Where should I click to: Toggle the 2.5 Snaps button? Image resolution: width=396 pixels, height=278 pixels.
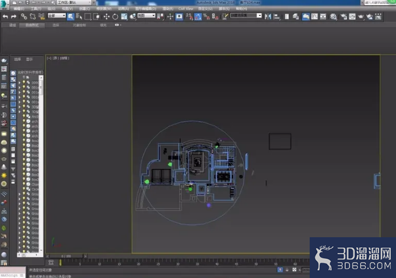(x=189, y=17)
